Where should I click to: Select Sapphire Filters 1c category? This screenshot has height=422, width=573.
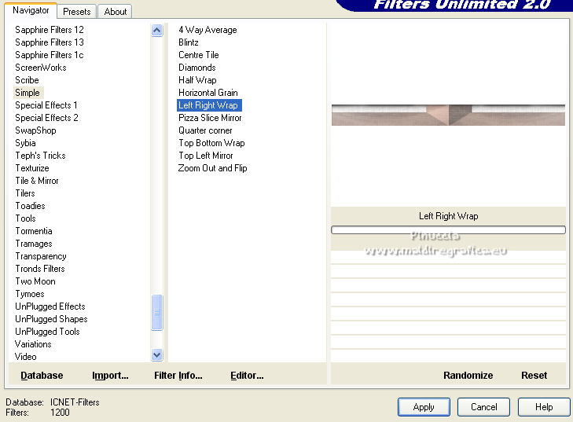(x=50, y=55)
